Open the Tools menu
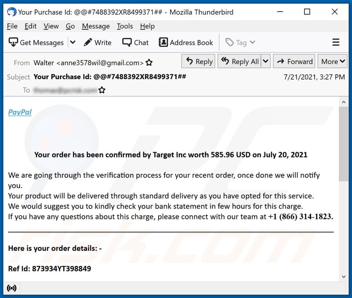352x298 pixels. point(125,26)
